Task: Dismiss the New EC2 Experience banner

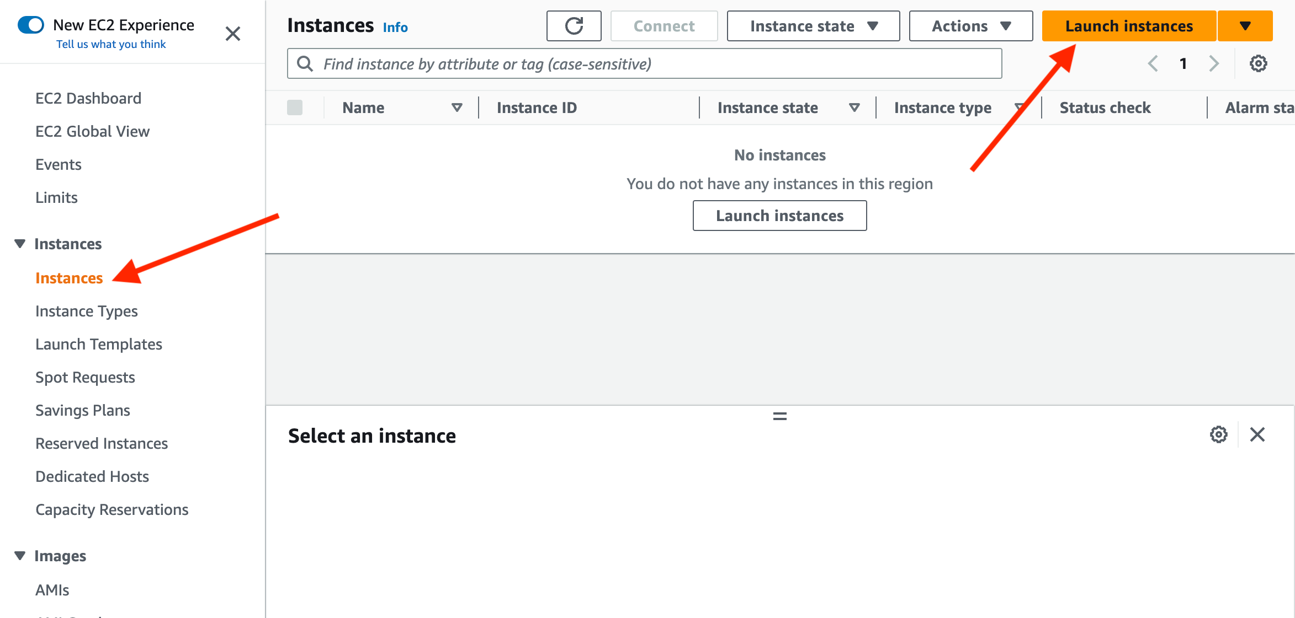Action: coord(233,34)
